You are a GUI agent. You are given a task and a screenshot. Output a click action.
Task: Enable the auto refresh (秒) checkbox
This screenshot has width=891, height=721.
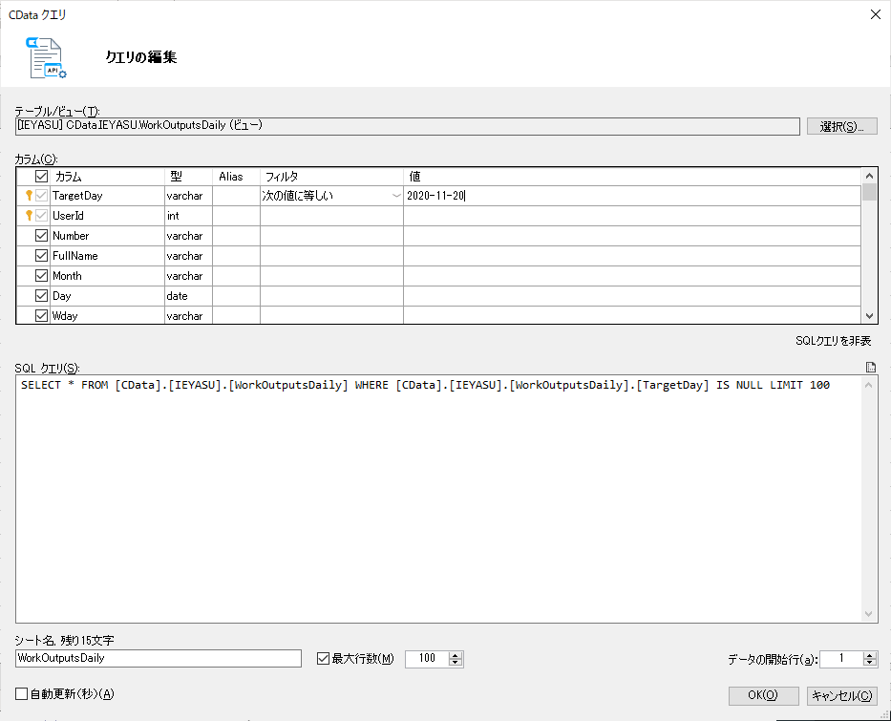tap(22, 693)
